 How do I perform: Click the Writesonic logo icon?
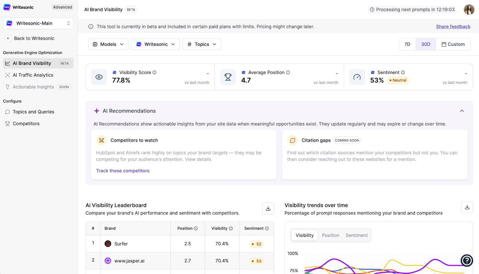pos(7,7)
